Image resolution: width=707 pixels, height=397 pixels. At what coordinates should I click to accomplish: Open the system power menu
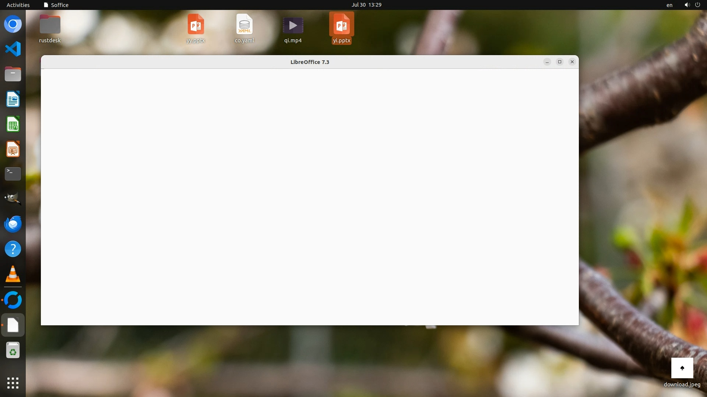point(697,5)
